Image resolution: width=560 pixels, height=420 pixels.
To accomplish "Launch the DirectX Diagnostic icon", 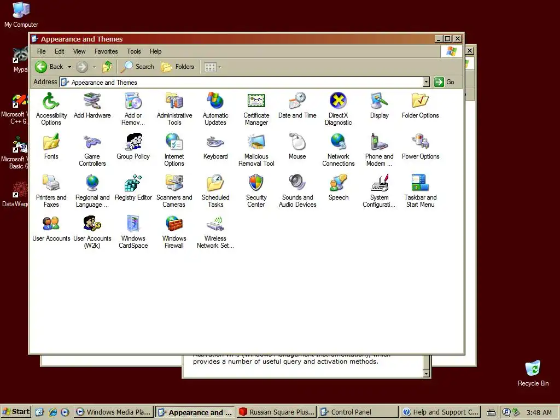I will coord(338,109).
